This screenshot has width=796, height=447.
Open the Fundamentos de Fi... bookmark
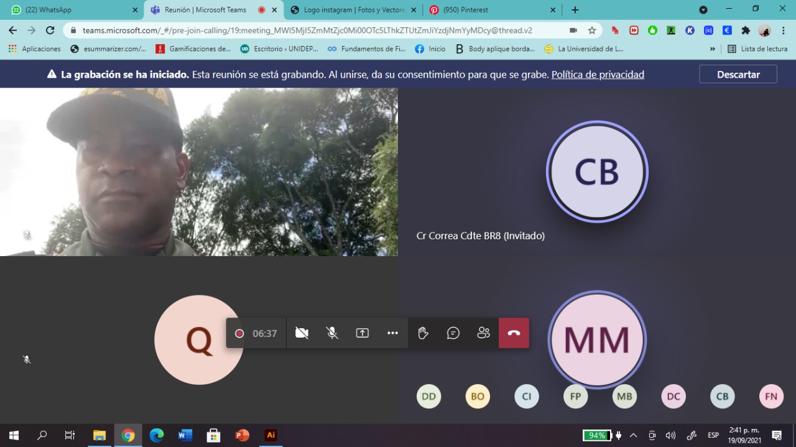(367, 48)
